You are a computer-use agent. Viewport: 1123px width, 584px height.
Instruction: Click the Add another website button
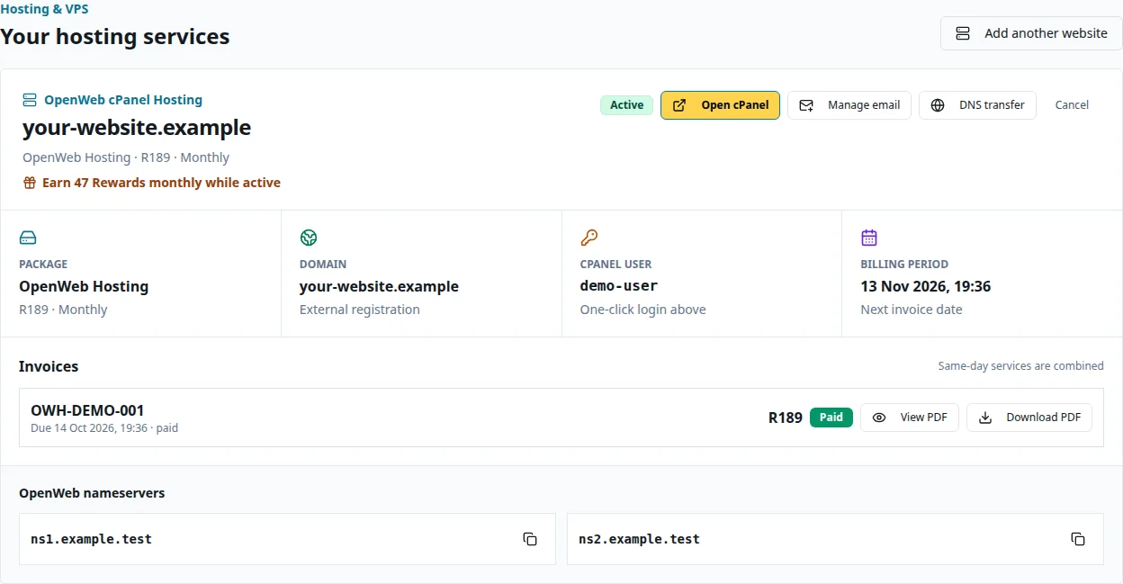(1031, 33)
